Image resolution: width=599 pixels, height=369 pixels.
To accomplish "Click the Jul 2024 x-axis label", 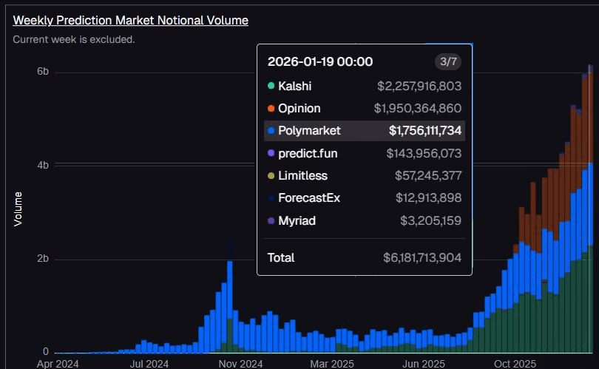I will click(147, 364).
